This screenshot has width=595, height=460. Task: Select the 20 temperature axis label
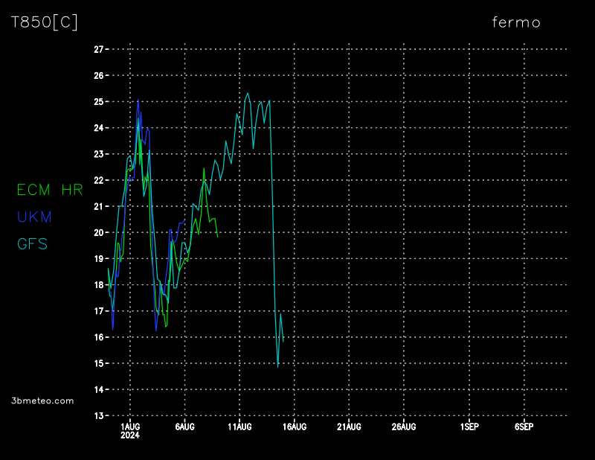(98, 232)
